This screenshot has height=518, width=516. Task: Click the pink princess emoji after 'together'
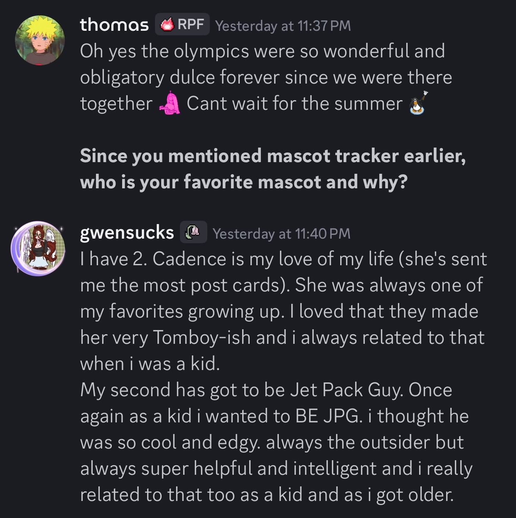[170, 103]
